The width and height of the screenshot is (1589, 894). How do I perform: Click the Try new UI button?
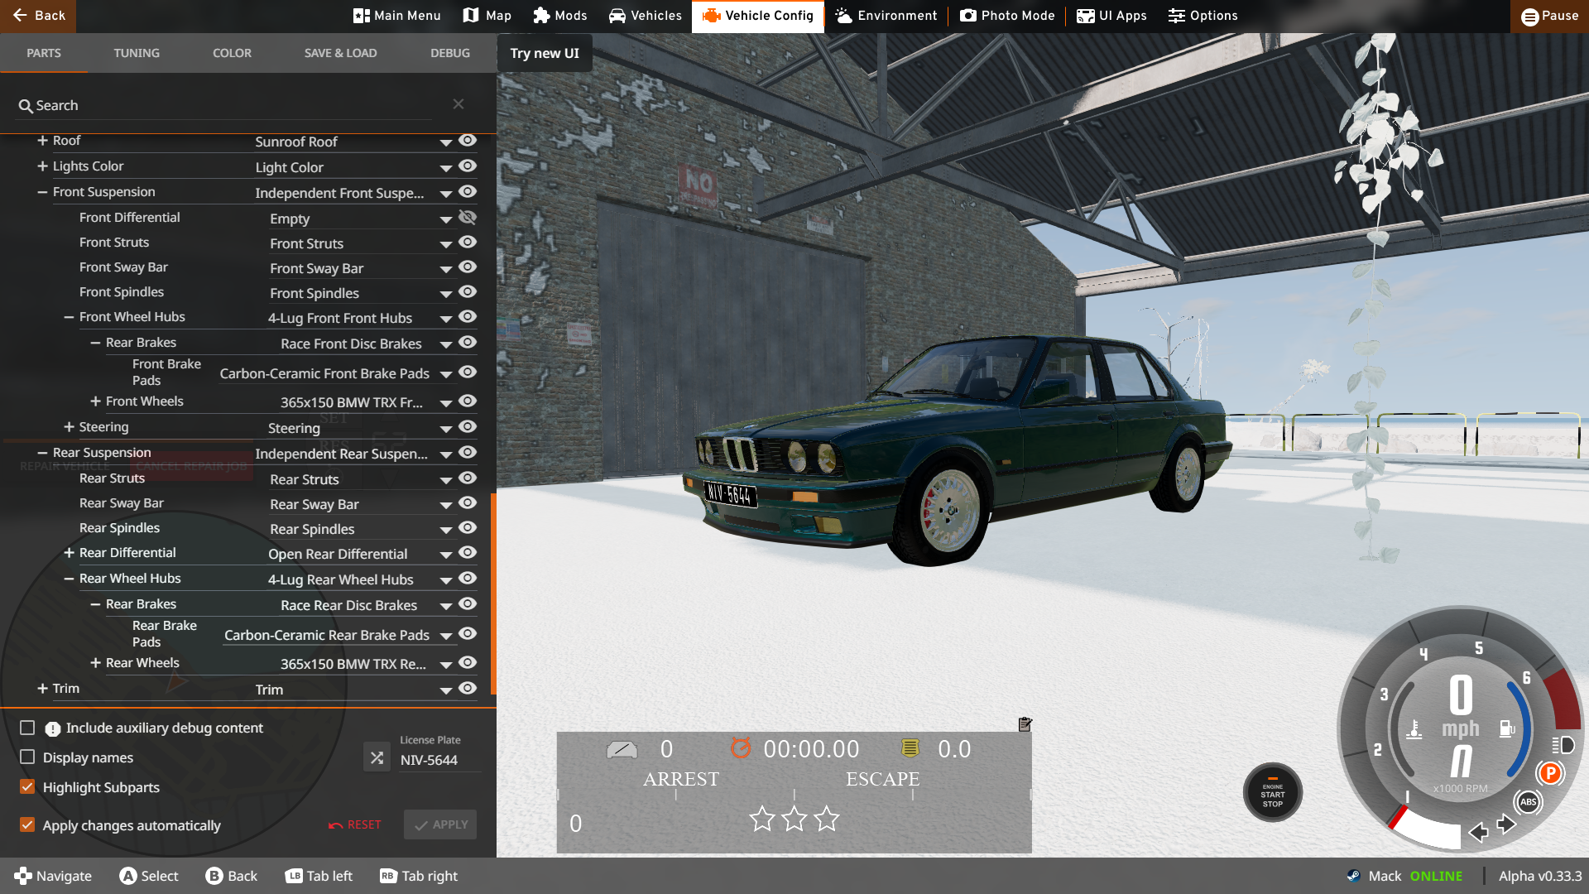coord(545,53)
